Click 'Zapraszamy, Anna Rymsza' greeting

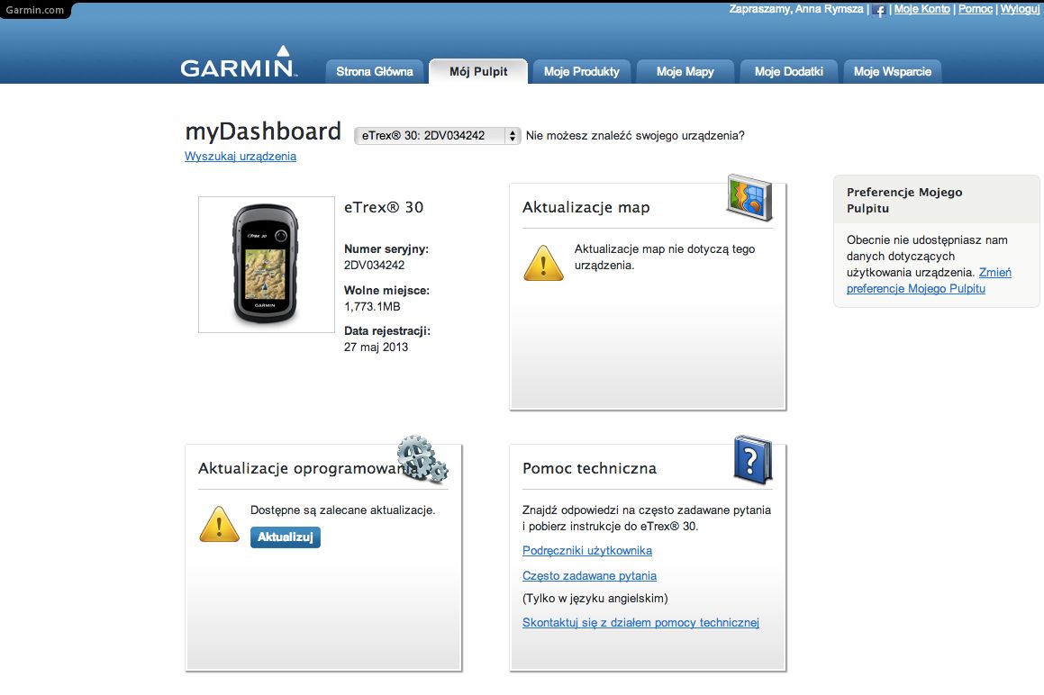[795, 9]
